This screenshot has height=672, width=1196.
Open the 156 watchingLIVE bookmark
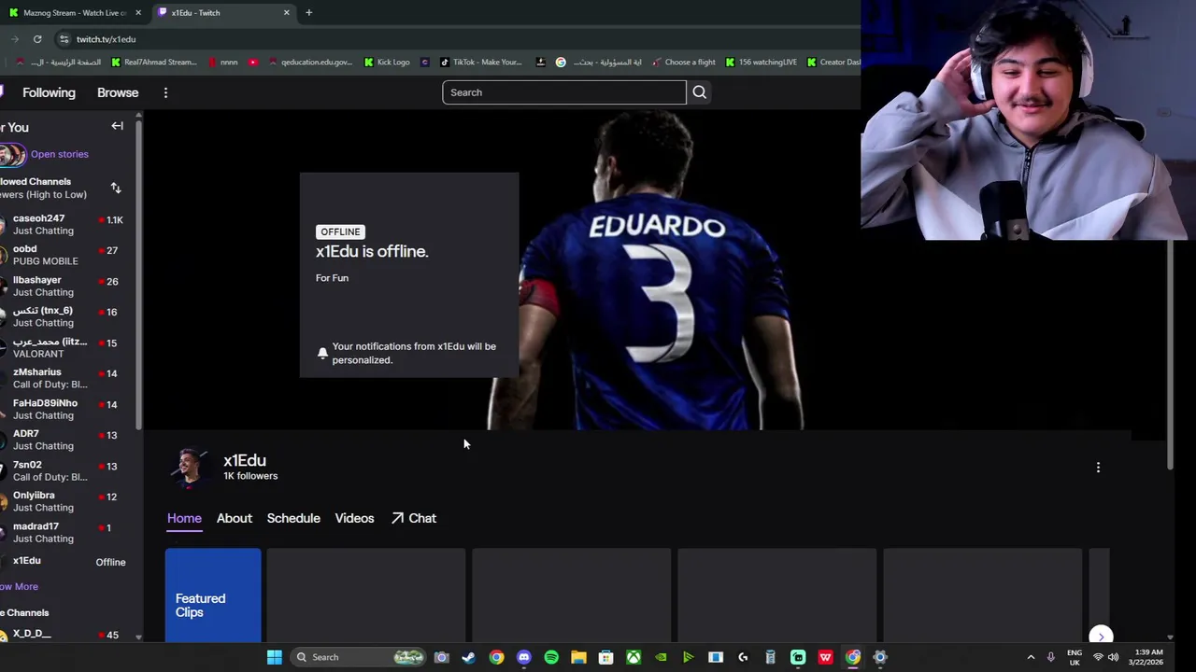(762, 63)
